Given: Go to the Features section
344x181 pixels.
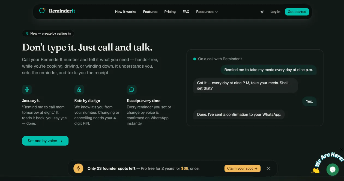Looking at the screenshot, I should tap(150, 12).
